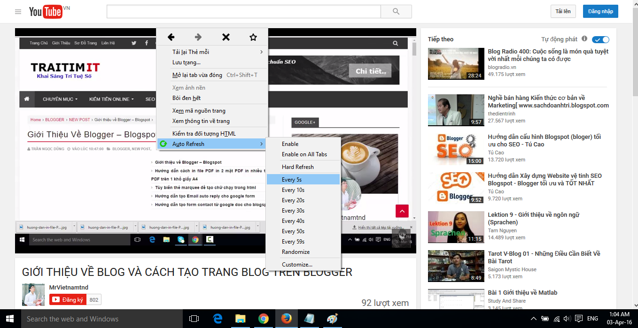Image resolution: width=638 pixels, height=328 pixels.
Task: Toggle the Tự động phát autoplay switch
Action: point(600,39)
